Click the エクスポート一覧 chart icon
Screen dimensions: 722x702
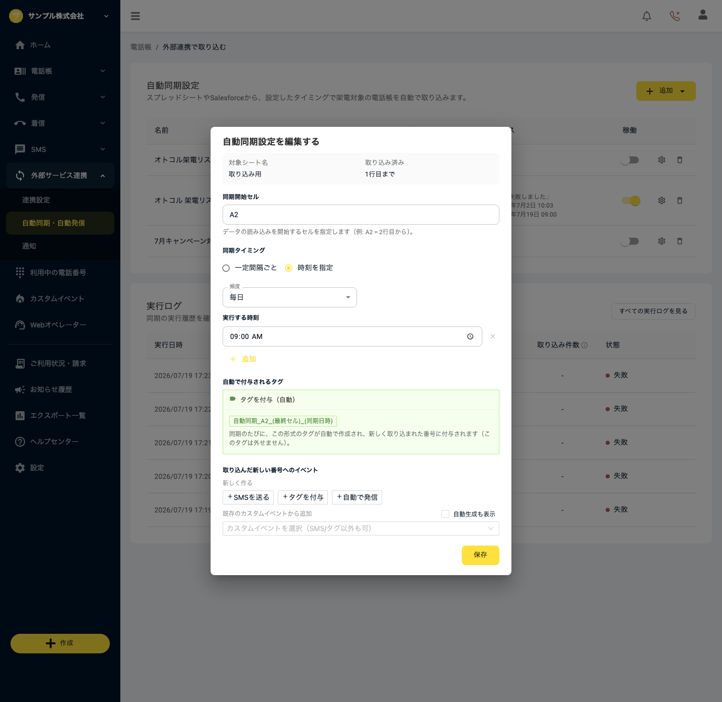pos(20,416)
